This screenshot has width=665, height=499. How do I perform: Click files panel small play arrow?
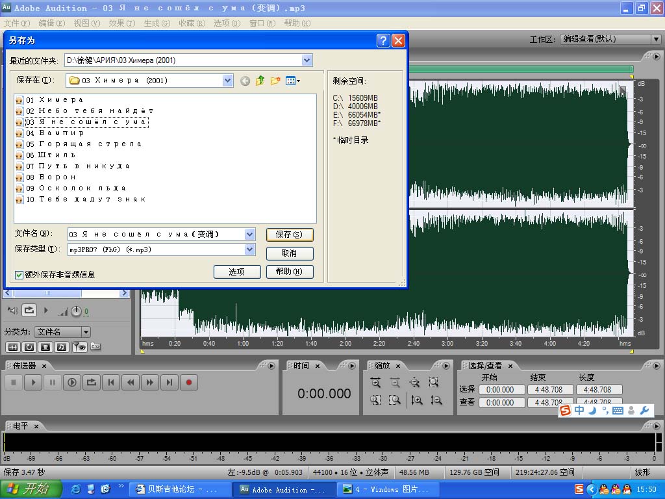tap(46, 311)
